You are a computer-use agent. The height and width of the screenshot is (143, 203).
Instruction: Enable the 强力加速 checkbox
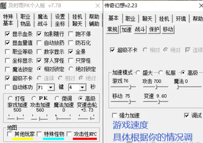pos(115,115)
